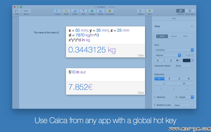Screen dimensions: 211x132
Task: Click the font size stepper arrows
Action: pos(193,55)
